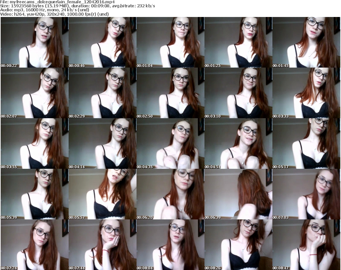Pick the thumbnail stamped 00:05:17
This screenshot has height=270, width=341.
(x=306, y=144)
